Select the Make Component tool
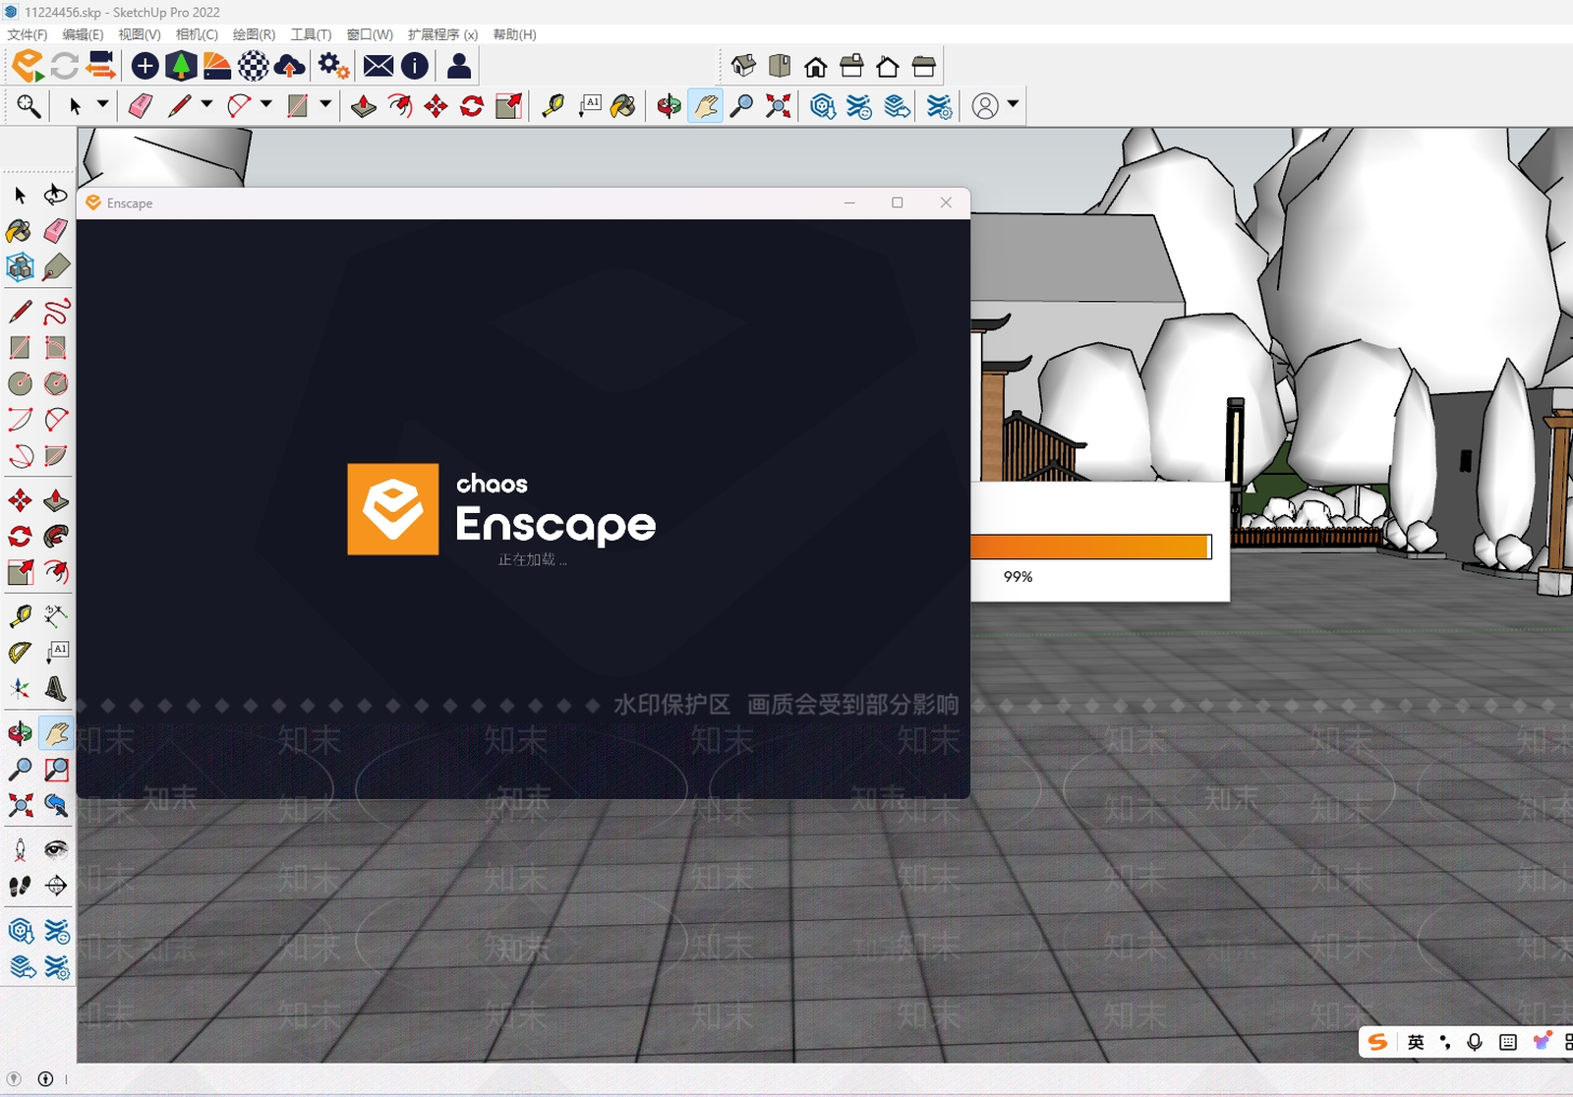 point(20,267)
